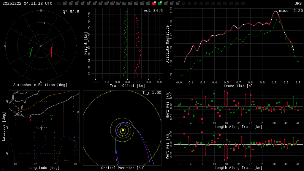Click the orange meteor ground track on map
The height and width of the screenshot is (171, 304).
(x=42, y=126)
